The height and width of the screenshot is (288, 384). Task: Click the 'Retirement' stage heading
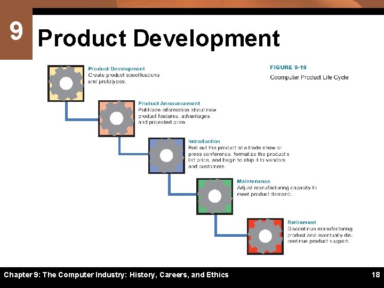pyautogui.click(x=301, y=222)
